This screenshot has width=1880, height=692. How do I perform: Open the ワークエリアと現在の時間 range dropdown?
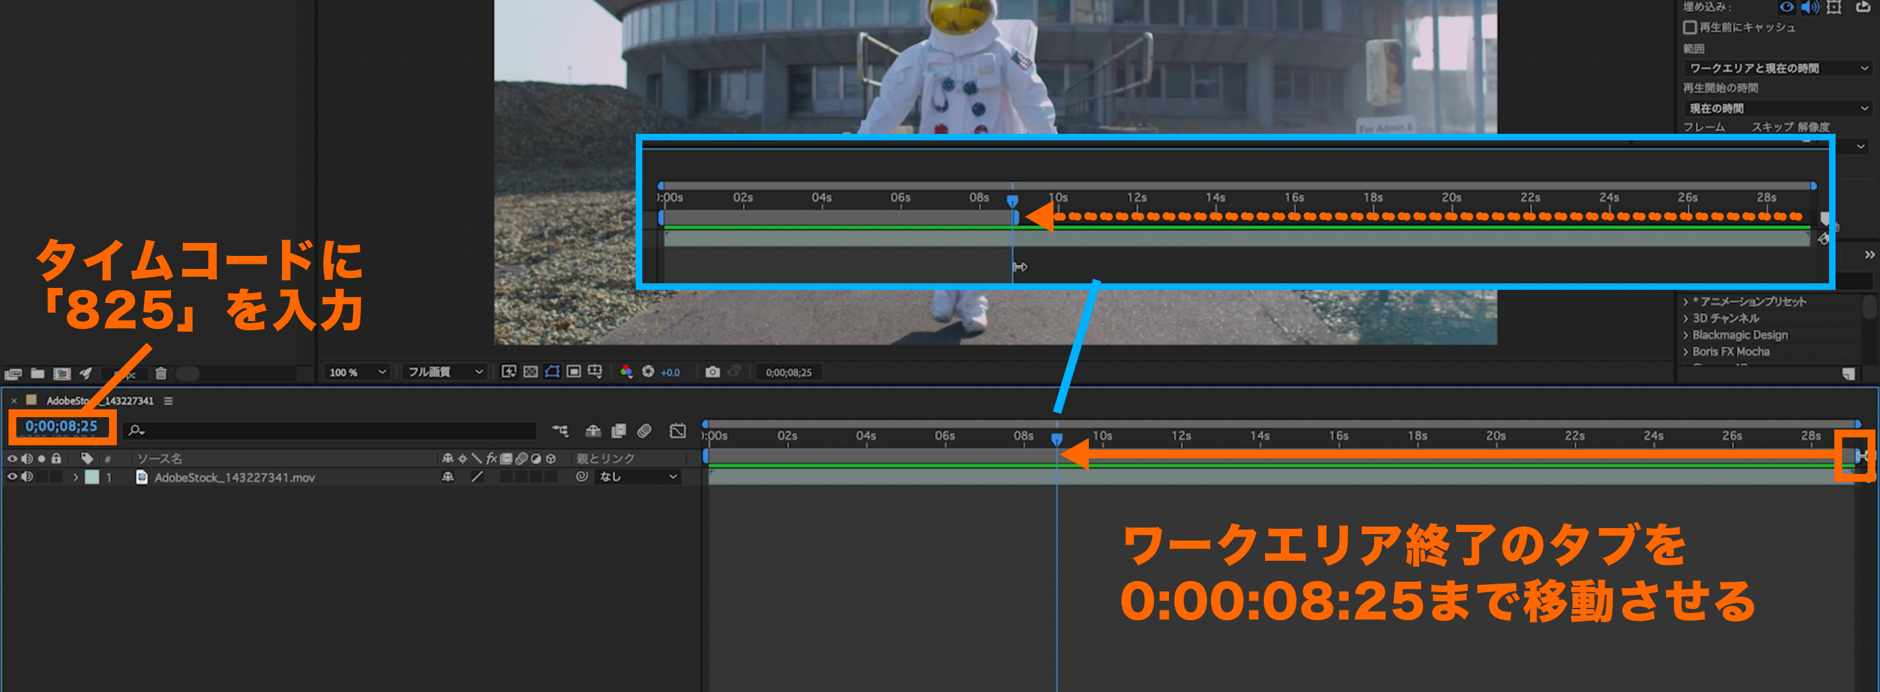click(x=1779, y=68)
